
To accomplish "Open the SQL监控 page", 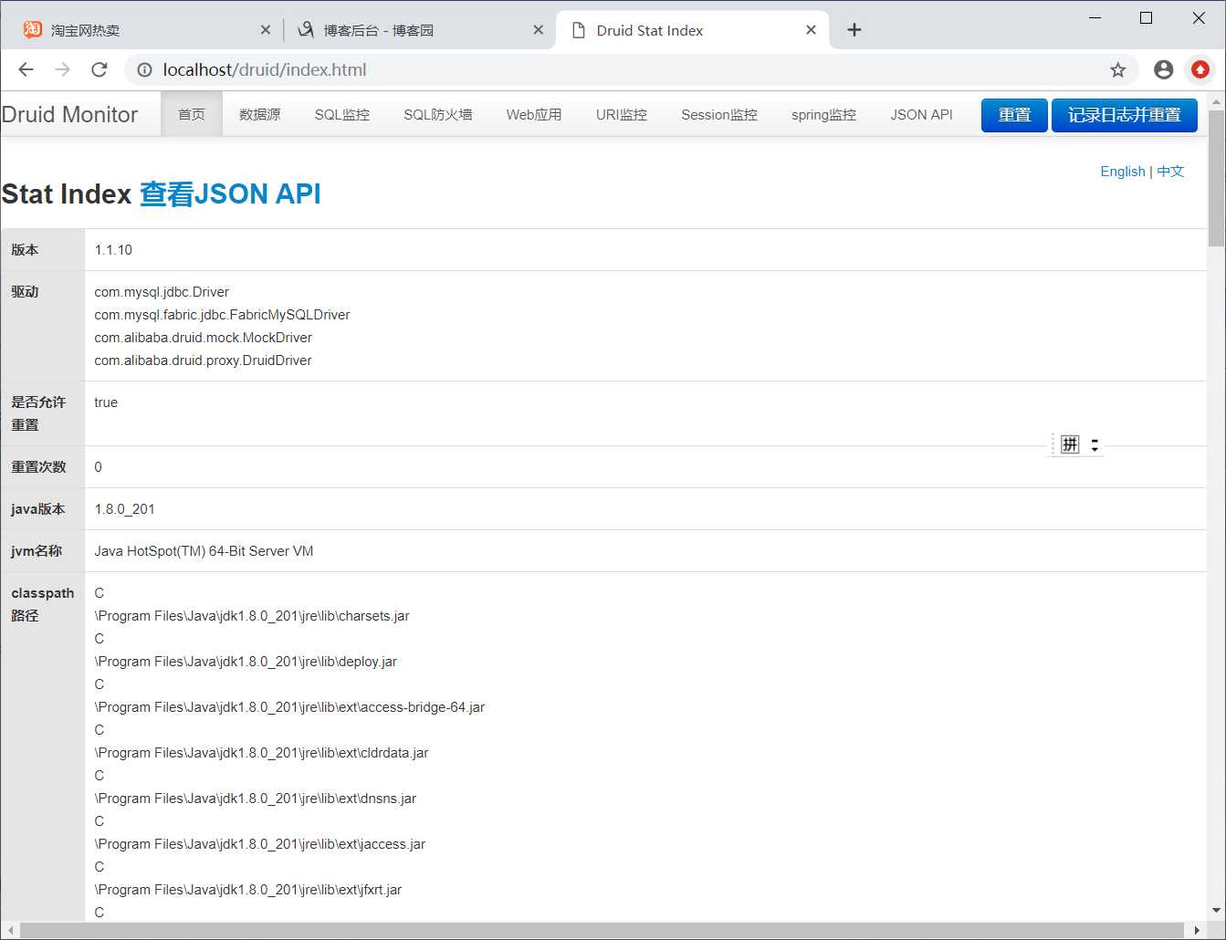I will click(342, 114).
